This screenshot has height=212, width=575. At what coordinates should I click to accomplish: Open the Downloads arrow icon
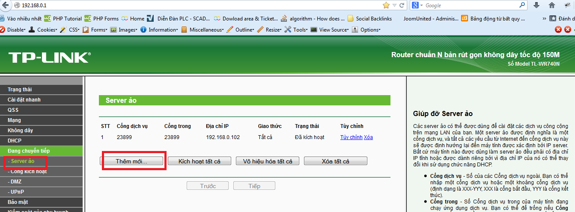click(x=536, y=6)
